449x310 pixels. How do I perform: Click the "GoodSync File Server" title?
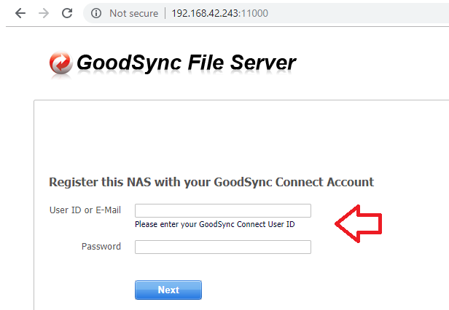point(186,63)
